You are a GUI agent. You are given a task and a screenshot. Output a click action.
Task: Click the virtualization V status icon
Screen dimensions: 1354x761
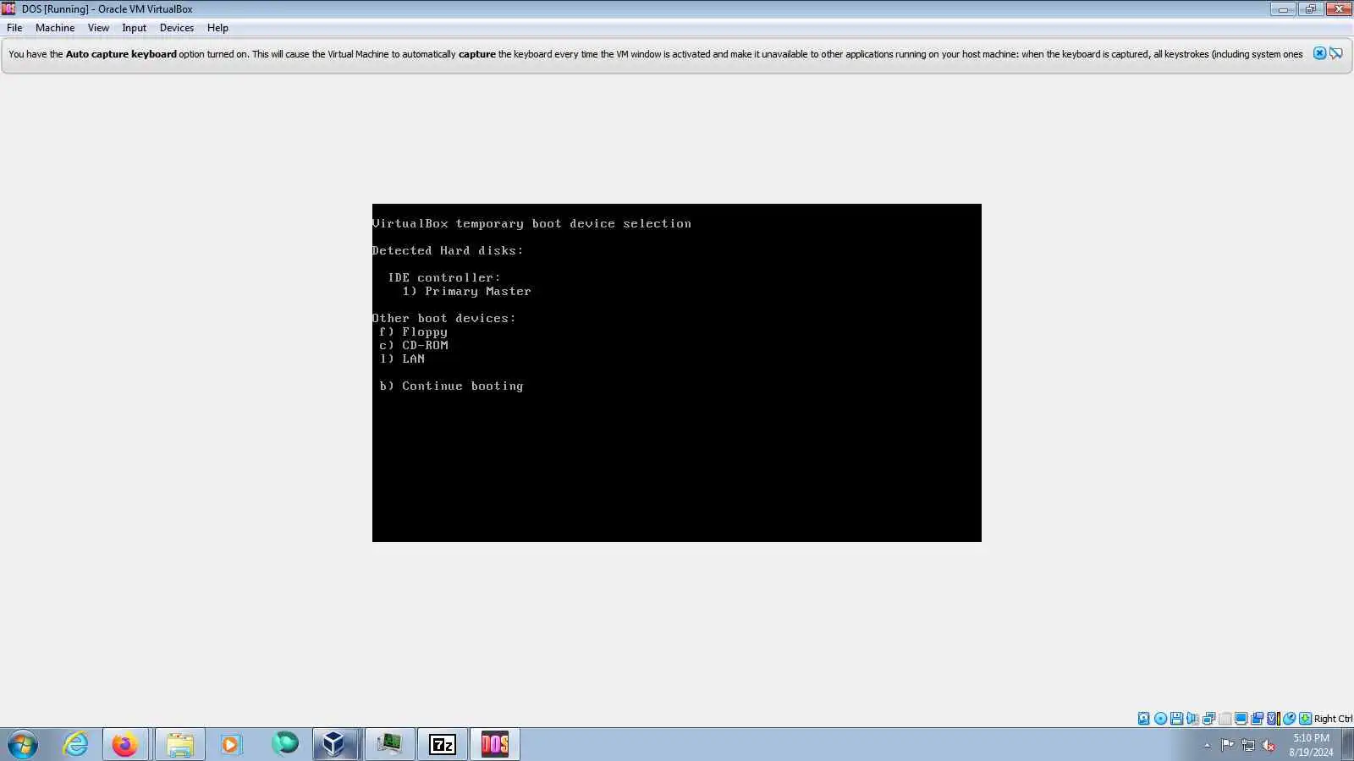(x=1273, y=719)
